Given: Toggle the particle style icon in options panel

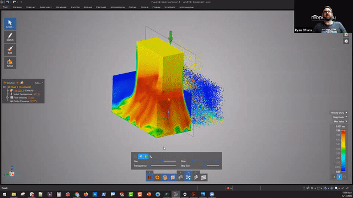Looking at the screenshot, I should tap(141, 156).
